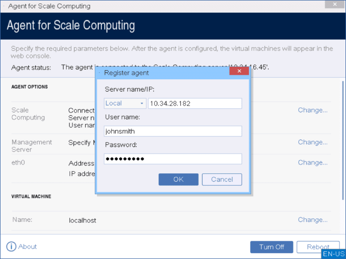Focus the User name field with johnsmith

(173, 131)
